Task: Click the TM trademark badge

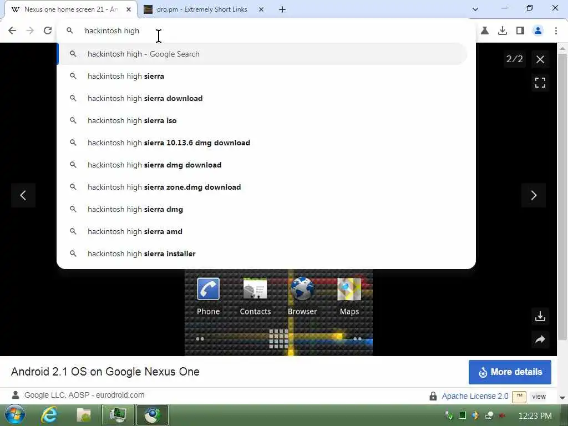Action: tap(519, 396)
